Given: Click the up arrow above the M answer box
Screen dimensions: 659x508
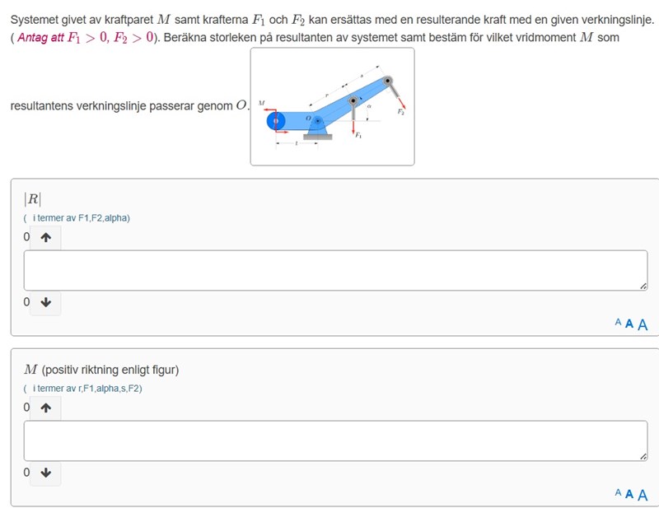Looking at the screenshot, I should (45, 408).
